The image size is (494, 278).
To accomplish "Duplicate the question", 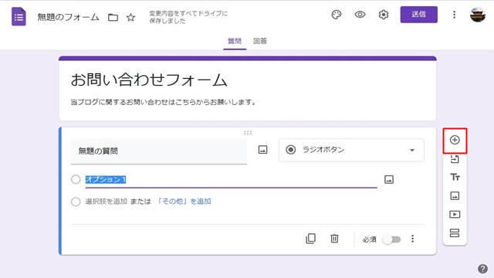I will (310, 239).
